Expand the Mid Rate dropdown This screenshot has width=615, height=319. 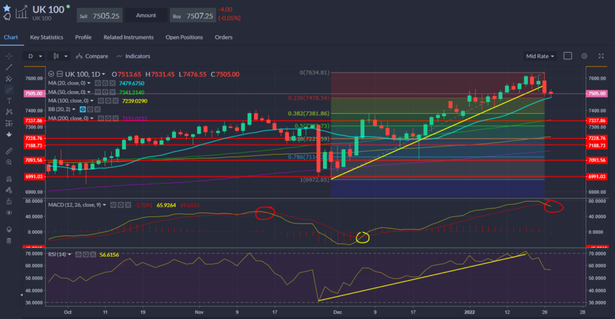tap(540, 56)
